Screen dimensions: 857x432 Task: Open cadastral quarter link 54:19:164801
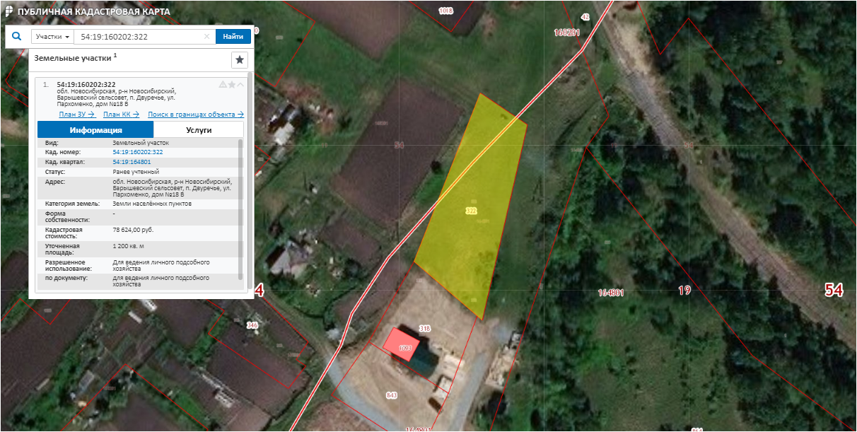[132, 162]
